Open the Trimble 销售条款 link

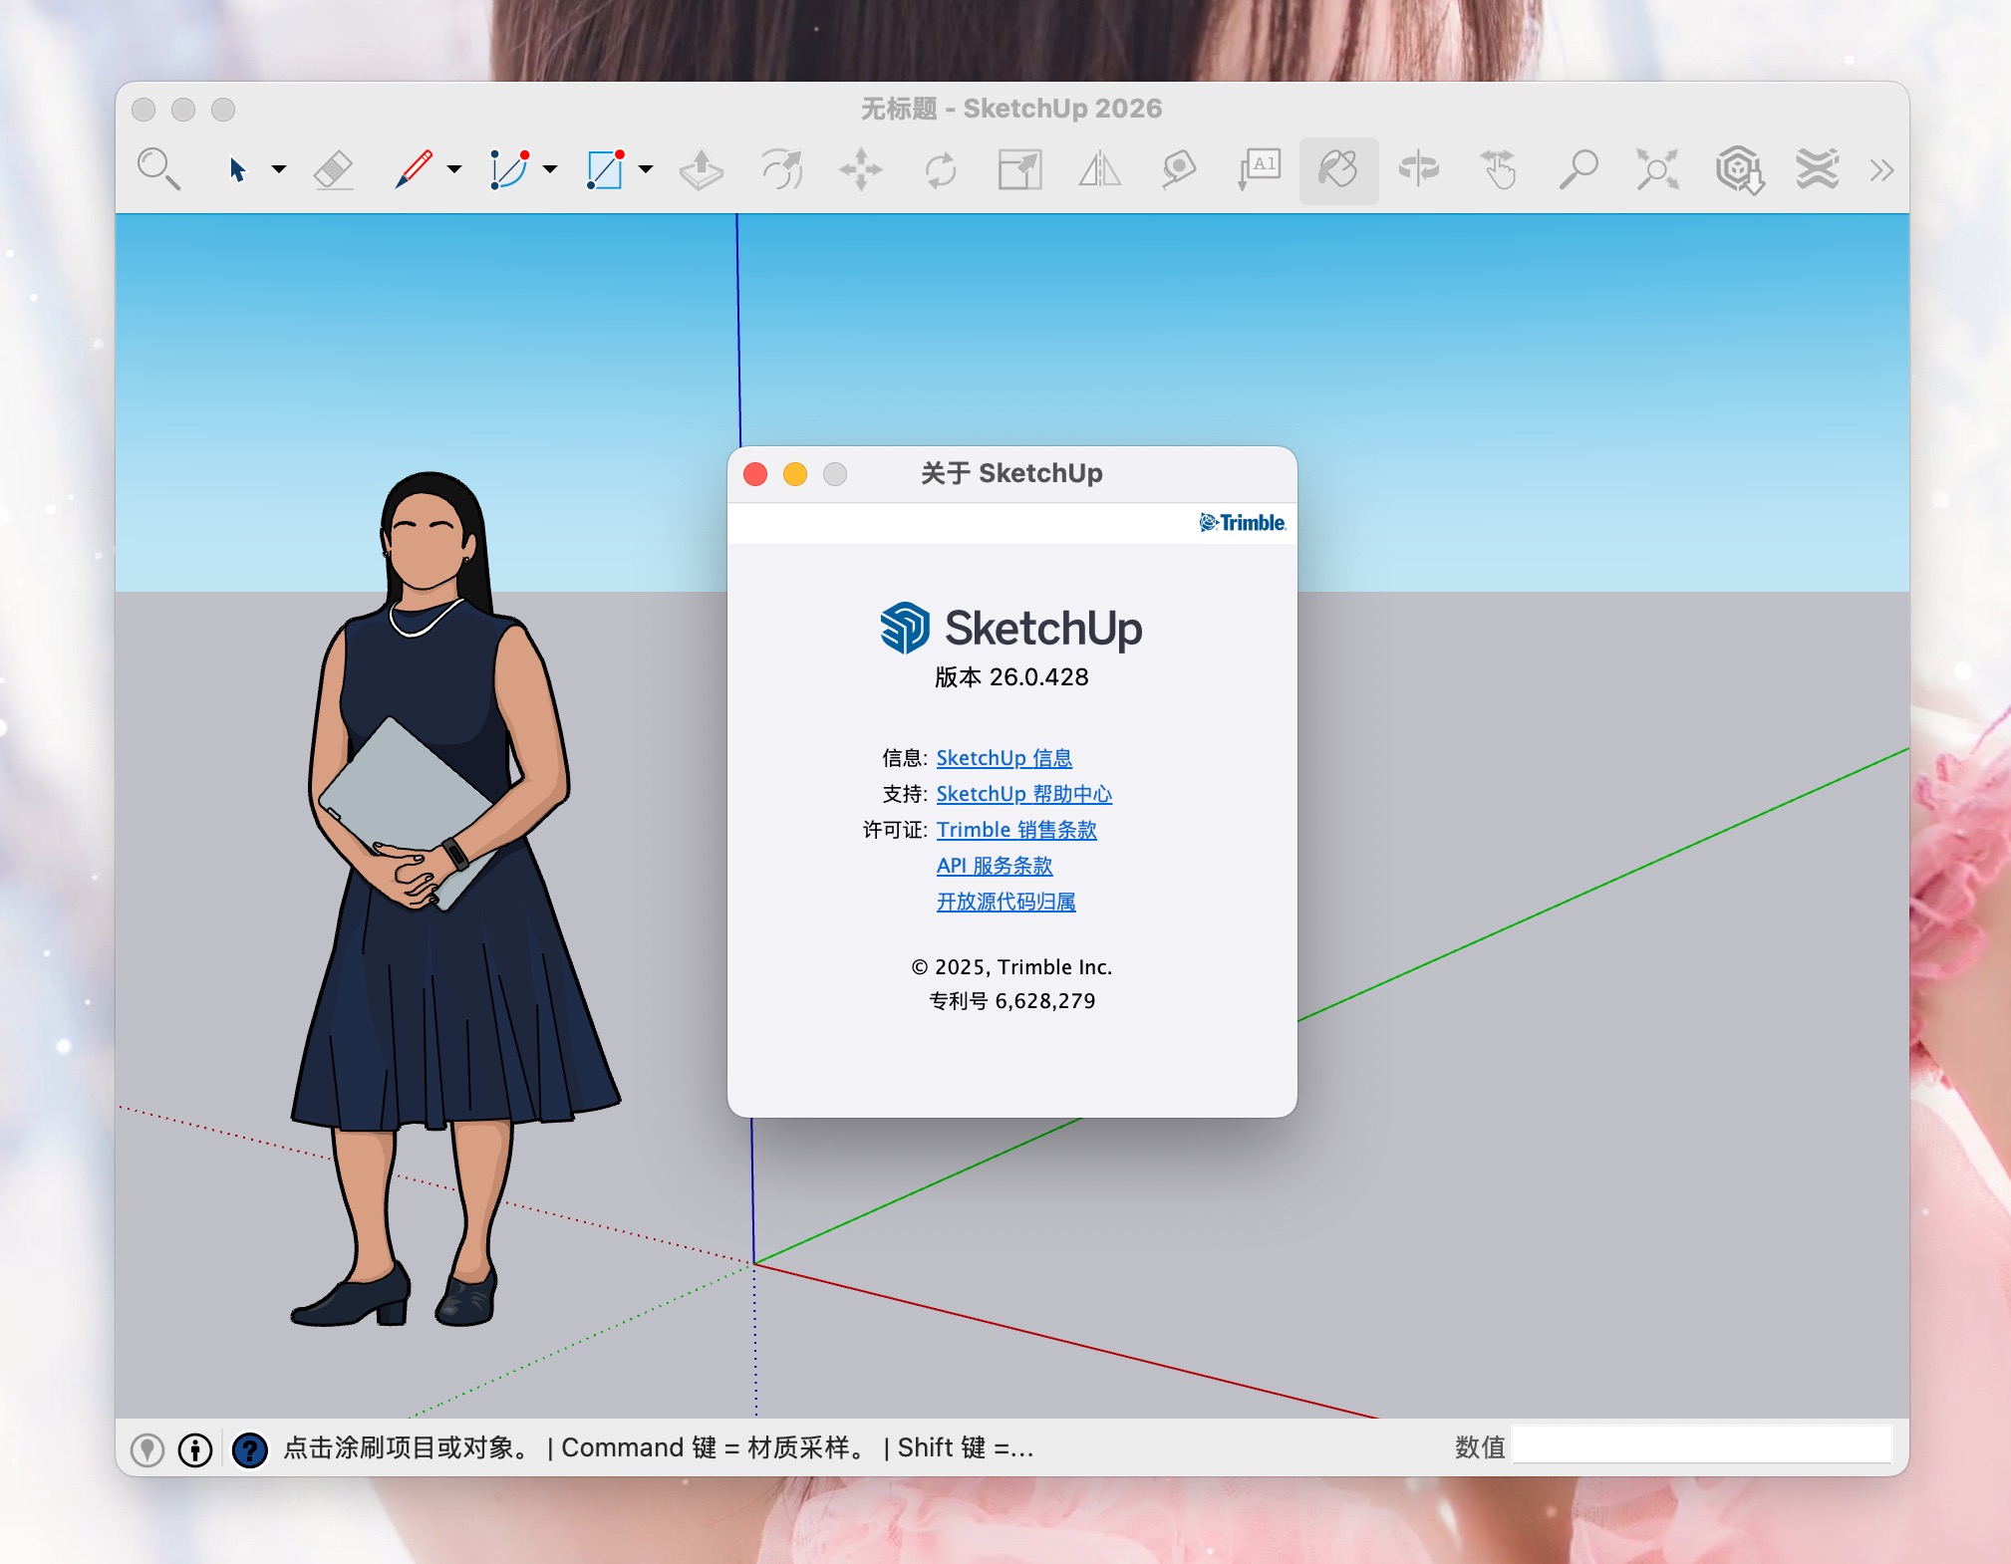click(1015, 830)
